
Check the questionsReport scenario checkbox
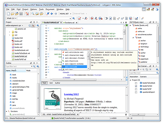pyautogui.click(x=136, y=92)
